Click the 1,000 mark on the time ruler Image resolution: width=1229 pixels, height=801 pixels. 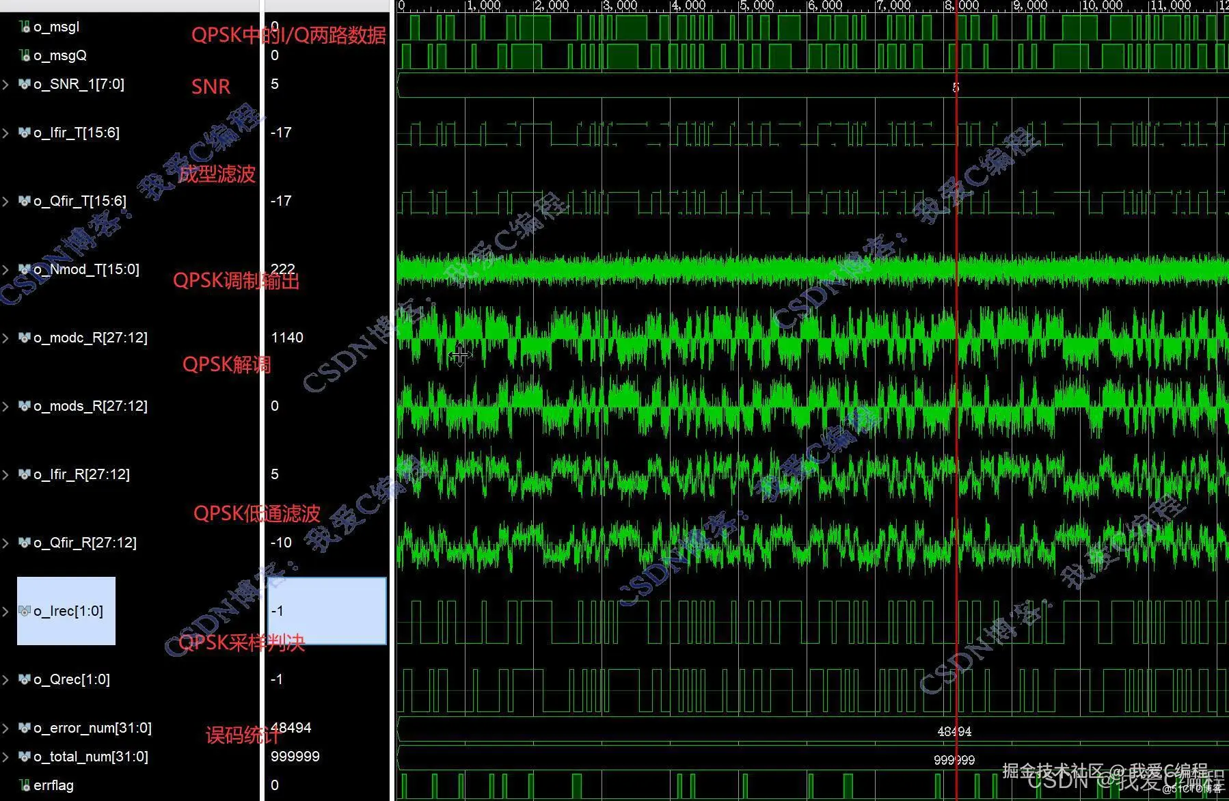[484, 5]
